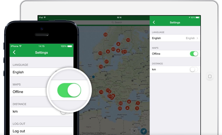
Task: Tap the Settings title on iPad panel
Action: tap(175, 22)
